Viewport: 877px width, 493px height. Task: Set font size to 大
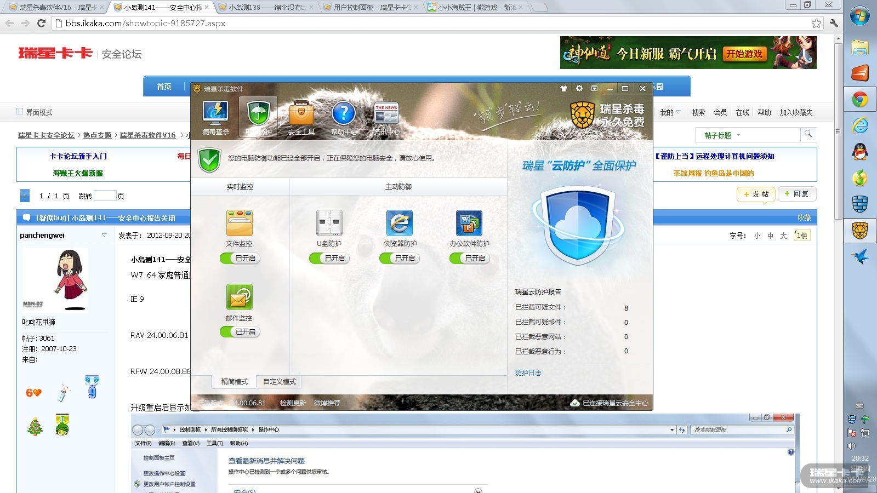(x=783, y=236)
